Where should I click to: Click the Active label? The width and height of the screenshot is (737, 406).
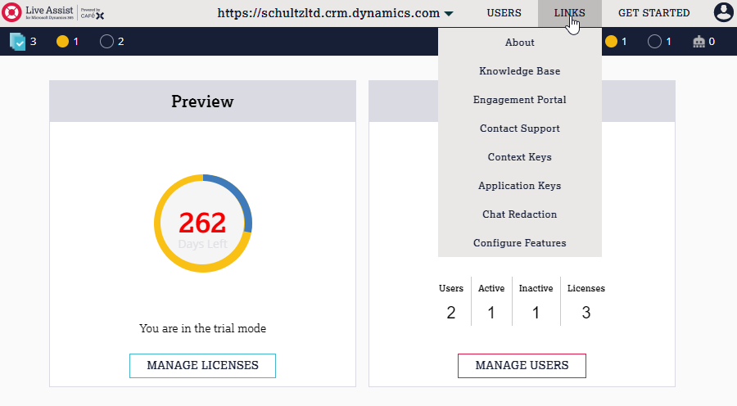click(x=491, y=288)
